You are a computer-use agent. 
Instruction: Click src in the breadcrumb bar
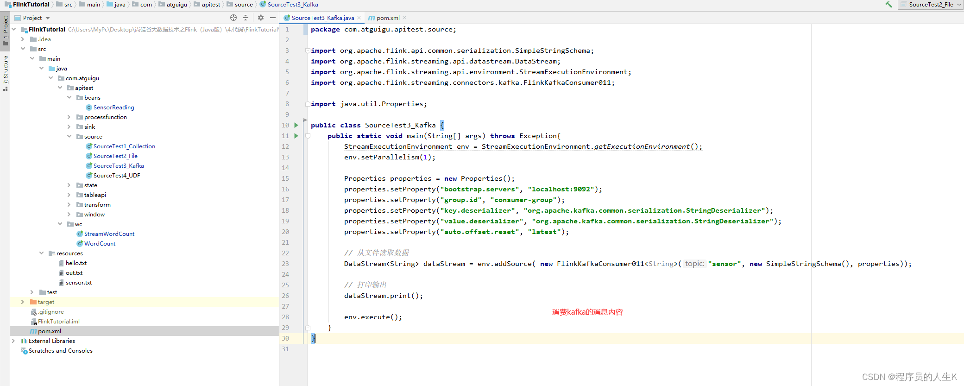68,5
